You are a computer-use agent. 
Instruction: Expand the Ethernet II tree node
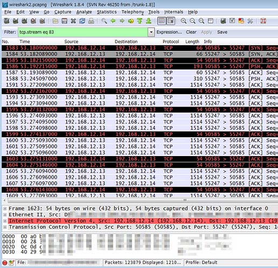[x=5, y=215]
